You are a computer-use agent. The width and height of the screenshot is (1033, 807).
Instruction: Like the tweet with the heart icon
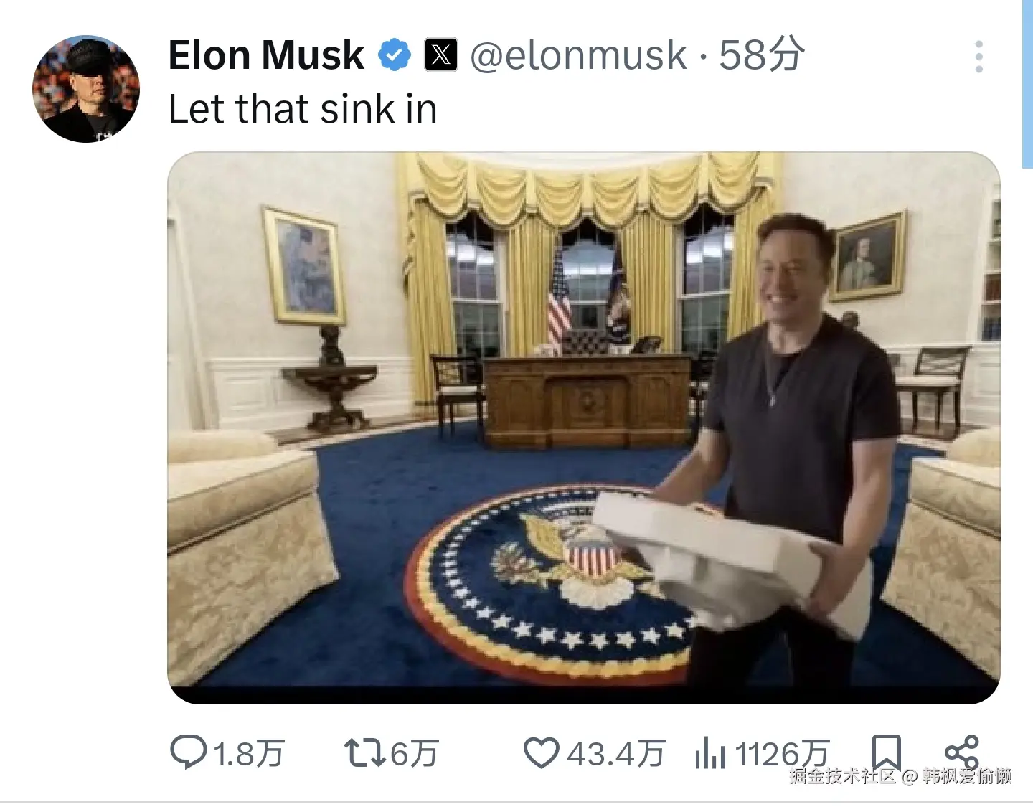pos(541,753)
